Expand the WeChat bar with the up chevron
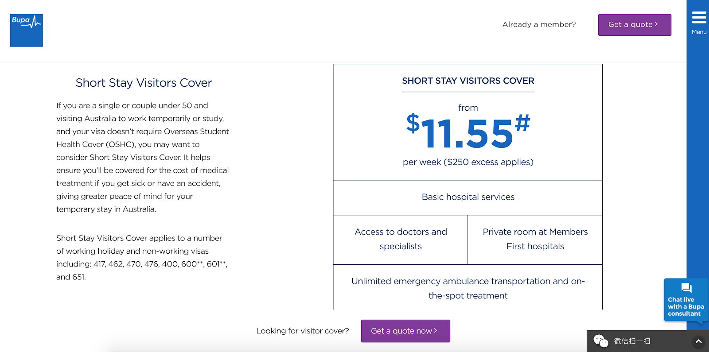Image resolution: width=709 pixels, height=352 pixels. [698, 341]
